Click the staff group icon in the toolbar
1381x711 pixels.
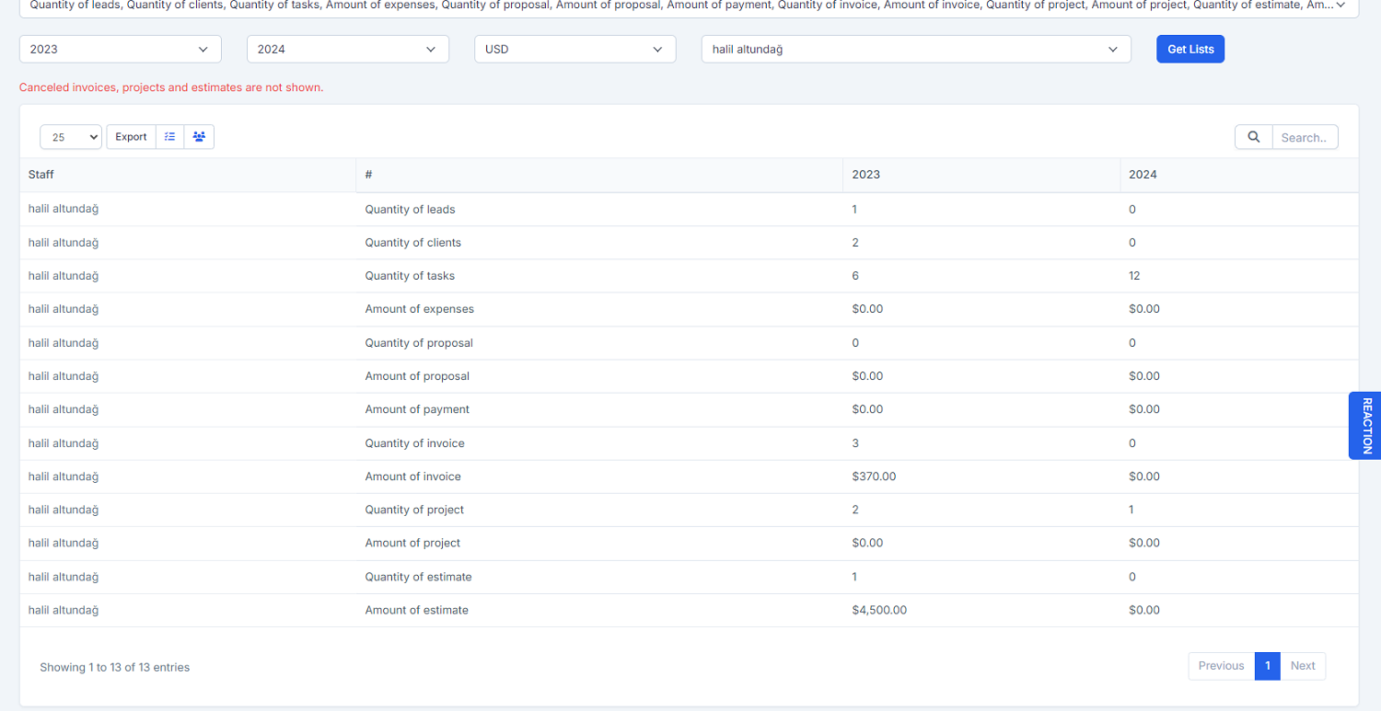(x=199, y=137)
